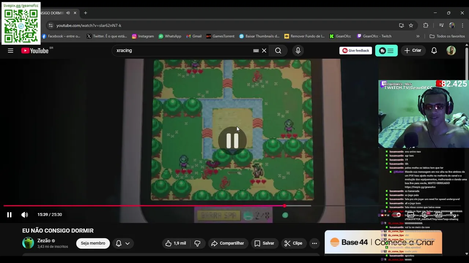Mute video with volume speaker button

coord(25,215)
